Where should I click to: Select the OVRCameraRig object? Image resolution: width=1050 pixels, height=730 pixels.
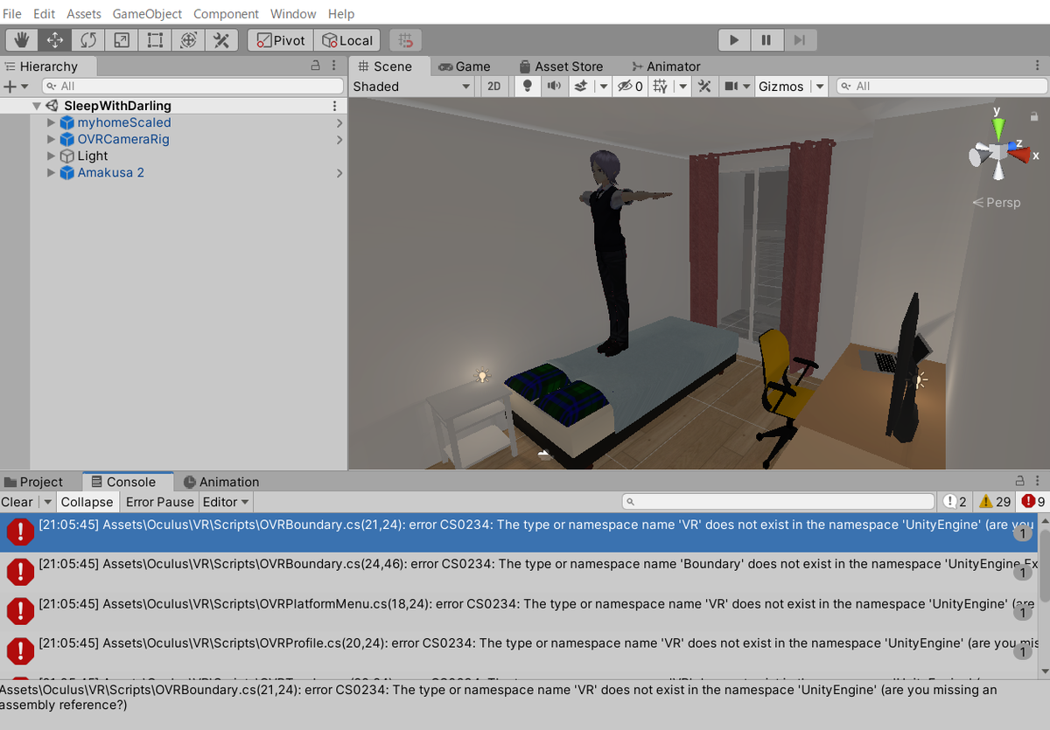pyautogui.click(x=123, y=140)
